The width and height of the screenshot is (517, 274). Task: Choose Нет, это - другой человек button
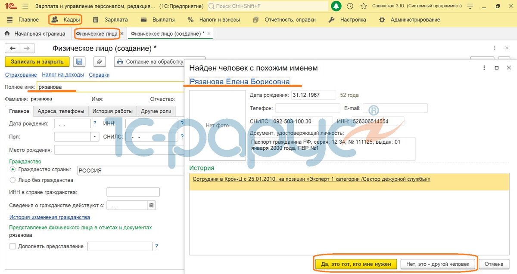[x=438, y=264]
